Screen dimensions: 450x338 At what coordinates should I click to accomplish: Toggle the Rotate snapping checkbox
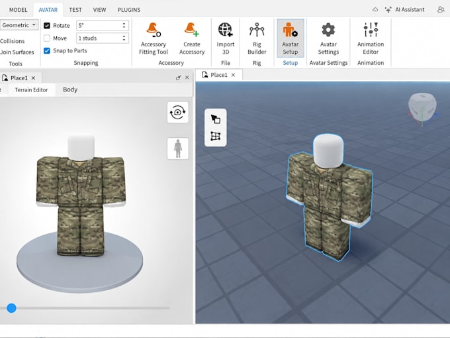pos(47,26)
